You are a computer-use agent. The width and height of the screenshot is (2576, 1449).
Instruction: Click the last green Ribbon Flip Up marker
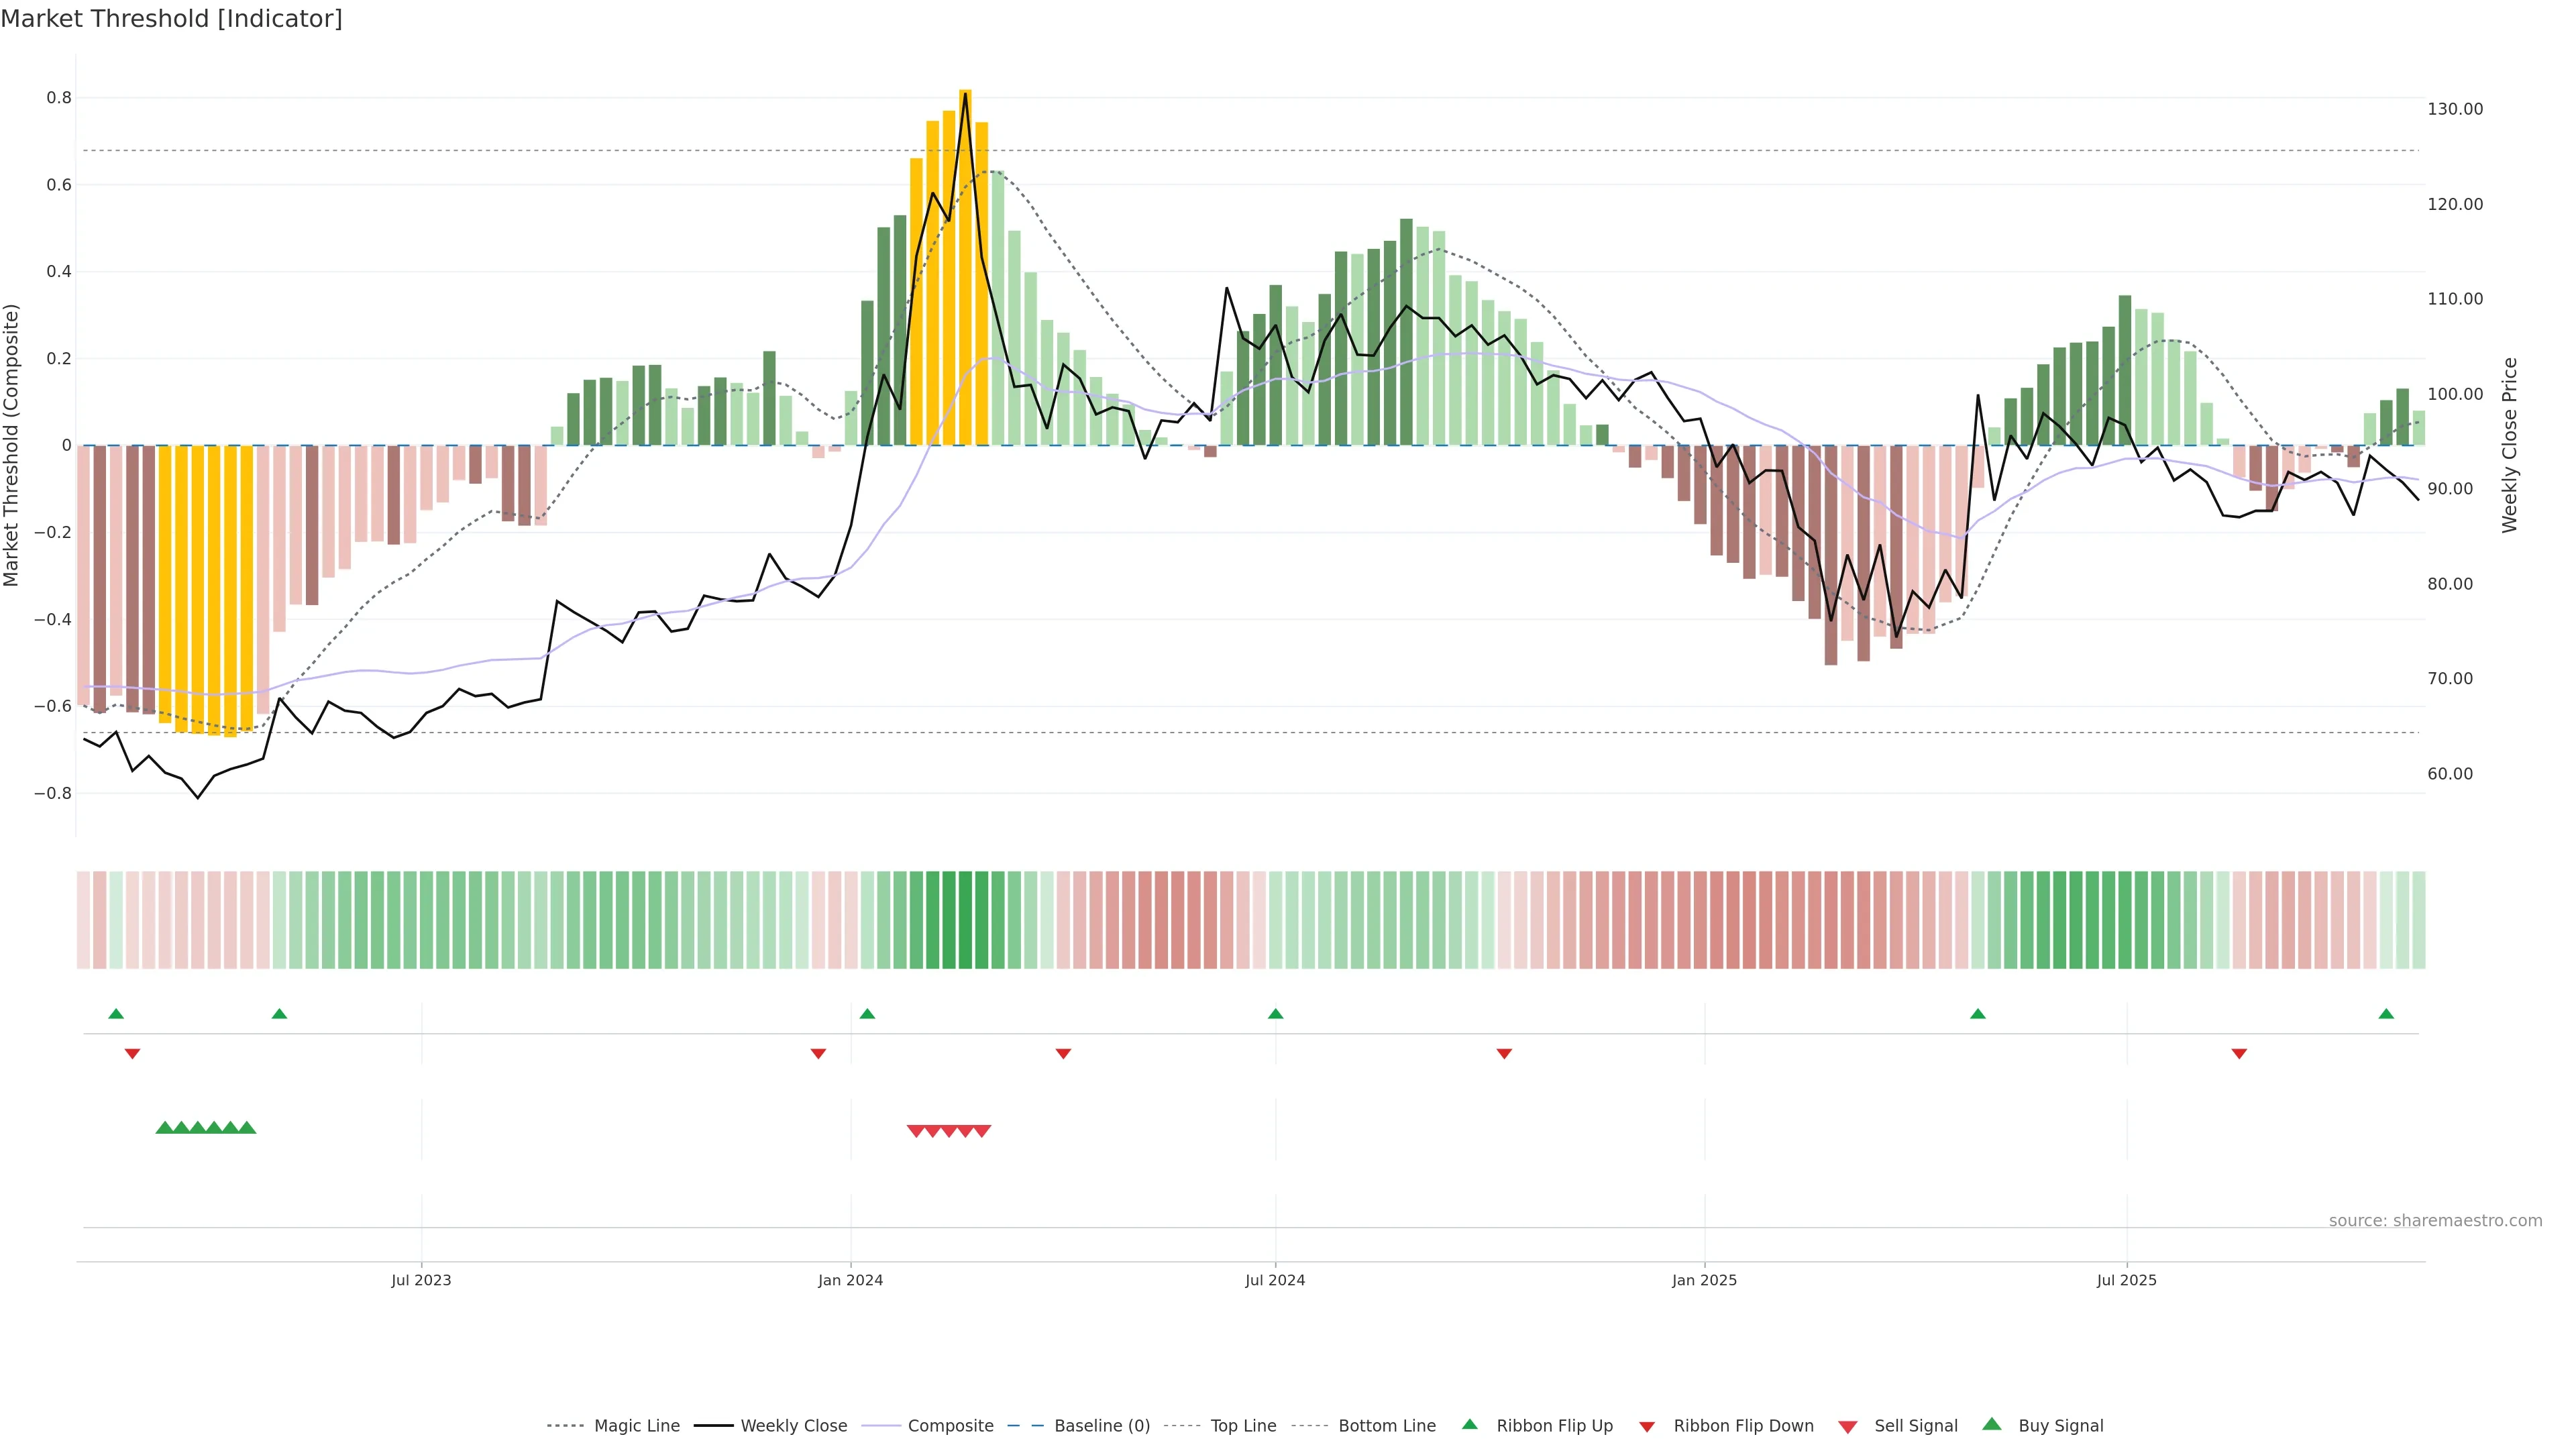[x=2386, y=1014]
